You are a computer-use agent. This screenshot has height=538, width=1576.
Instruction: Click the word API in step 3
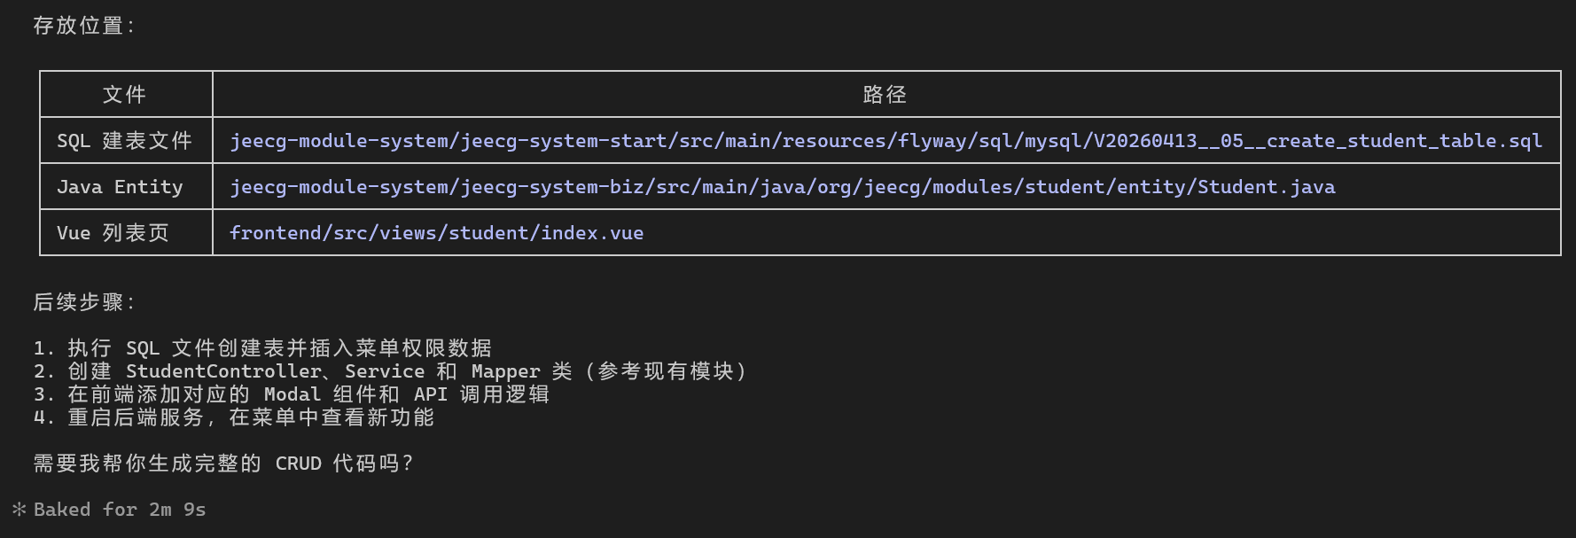pyautogui.click(x=431, y=394)
